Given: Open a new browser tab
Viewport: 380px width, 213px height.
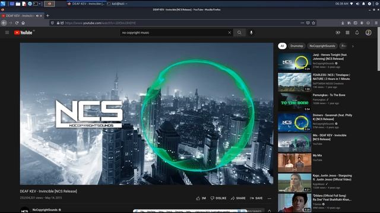Looking at the screenshot, I should click(x=47, y=16).
